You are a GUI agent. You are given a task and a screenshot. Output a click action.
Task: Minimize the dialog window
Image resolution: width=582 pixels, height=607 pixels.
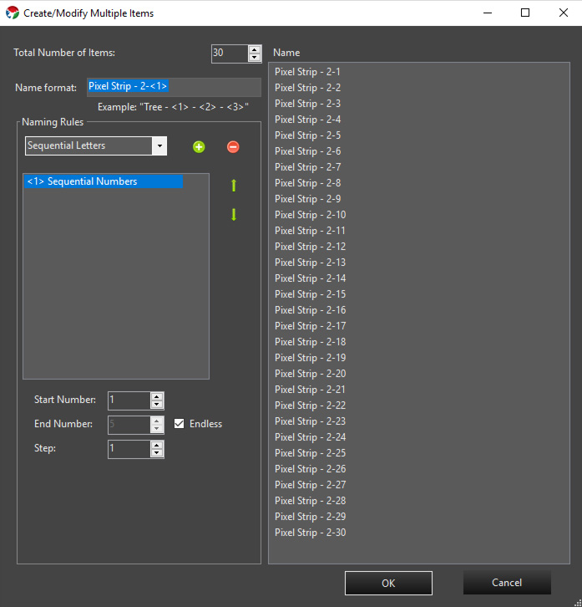pos(488,13)
